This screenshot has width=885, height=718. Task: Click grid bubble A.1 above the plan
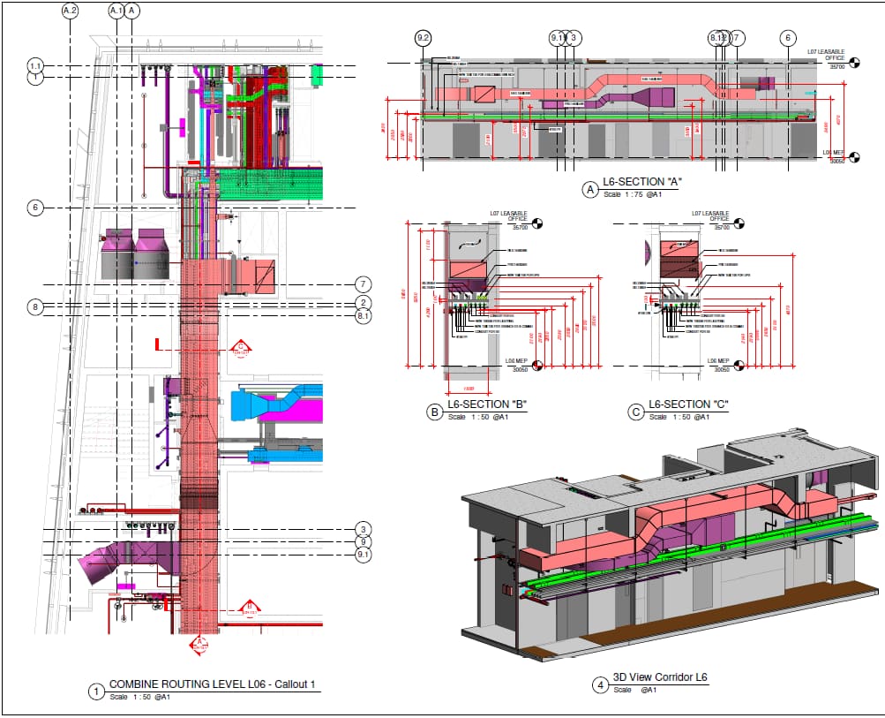[116, 11]
